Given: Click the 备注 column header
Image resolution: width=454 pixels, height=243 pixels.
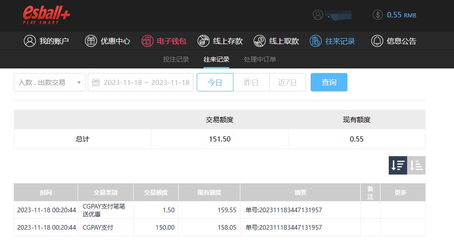Looking at the screenshot, I should click(x=370, y=192).
